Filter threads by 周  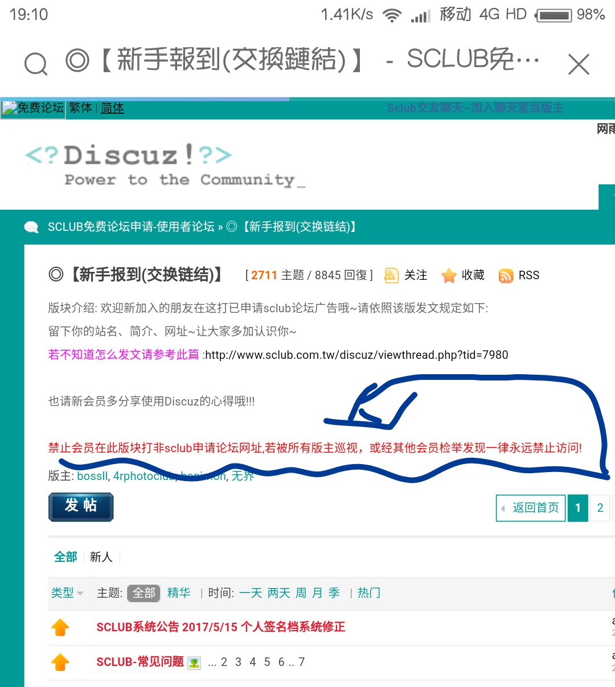point(301,593)
